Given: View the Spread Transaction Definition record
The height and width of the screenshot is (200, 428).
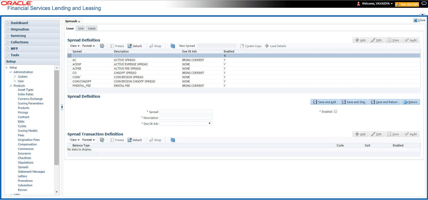Looking at the screenshot, I should [393, 134].
